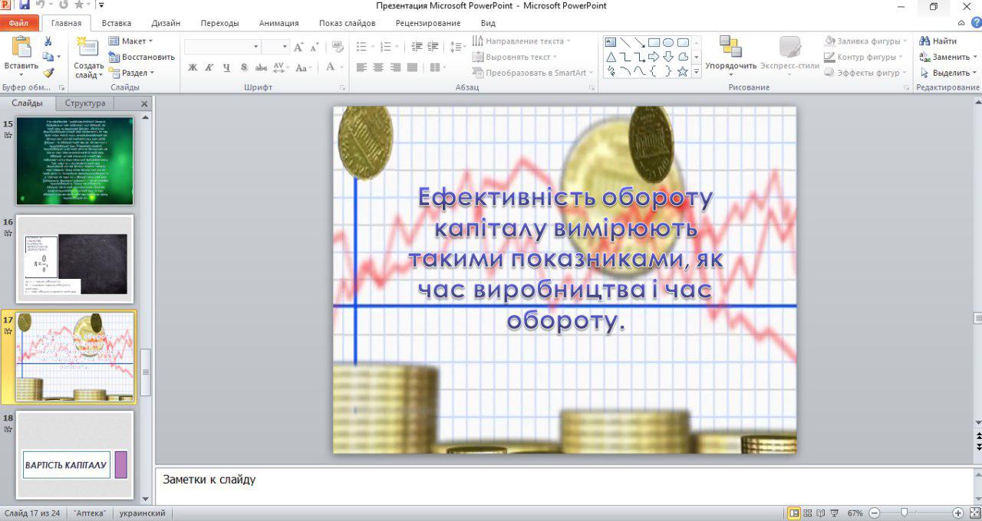Select the Format Painter brush icon
The height and width of the screenshot is (521, 982).
click(x=48, y=73)
